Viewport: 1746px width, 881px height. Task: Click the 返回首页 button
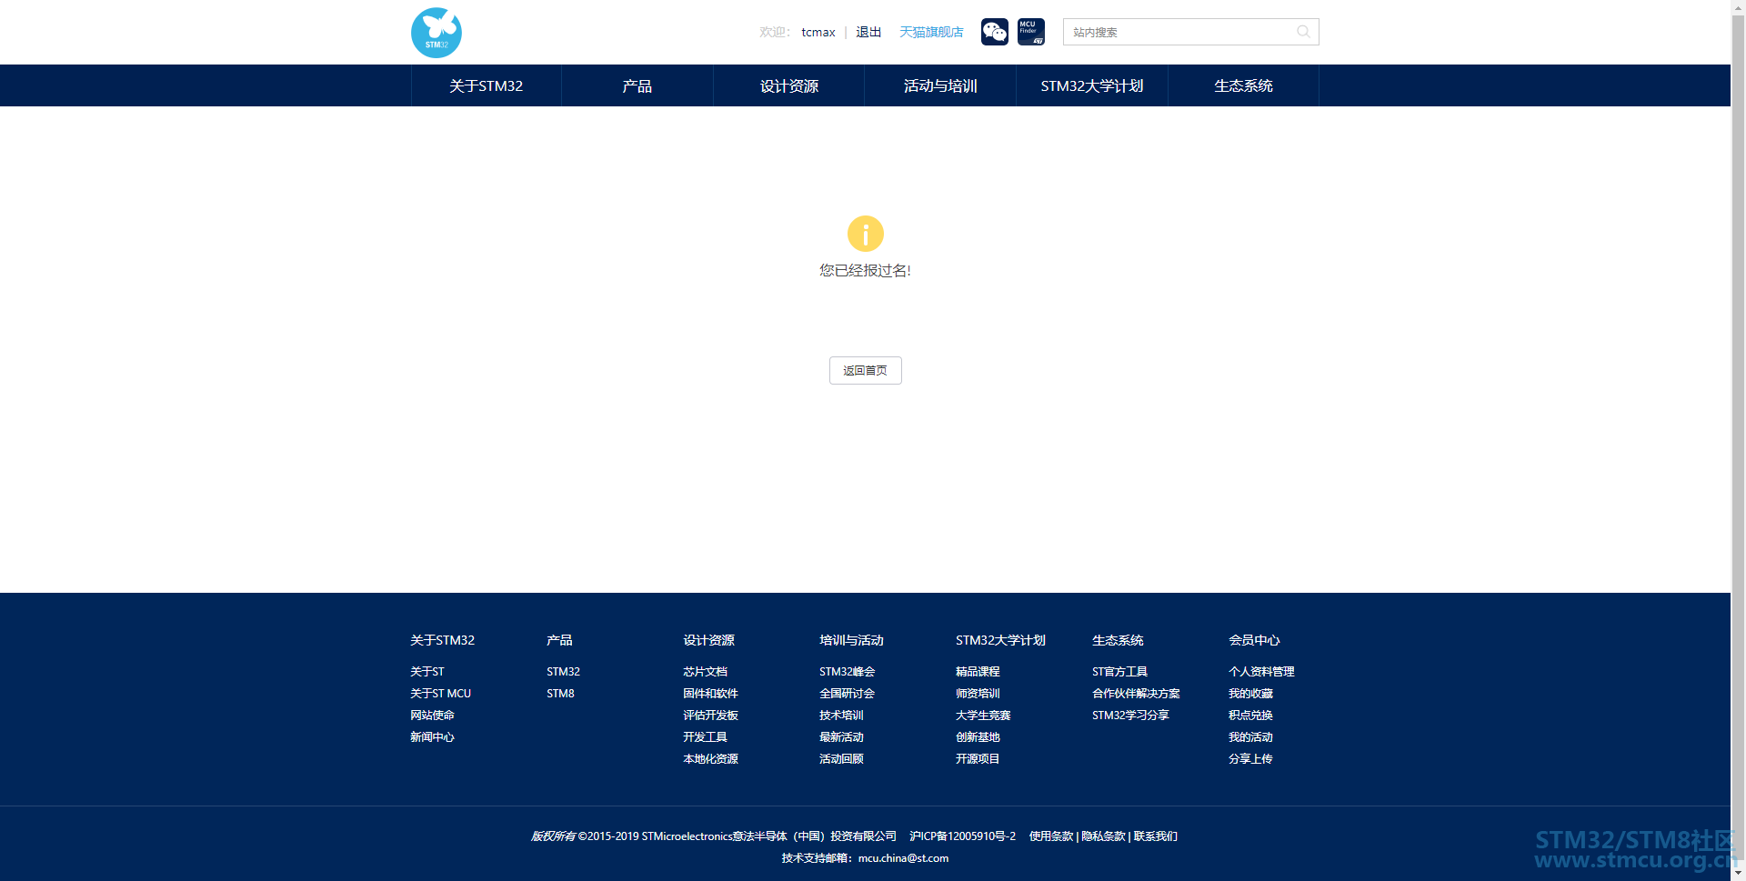click(x=865, y=370)
